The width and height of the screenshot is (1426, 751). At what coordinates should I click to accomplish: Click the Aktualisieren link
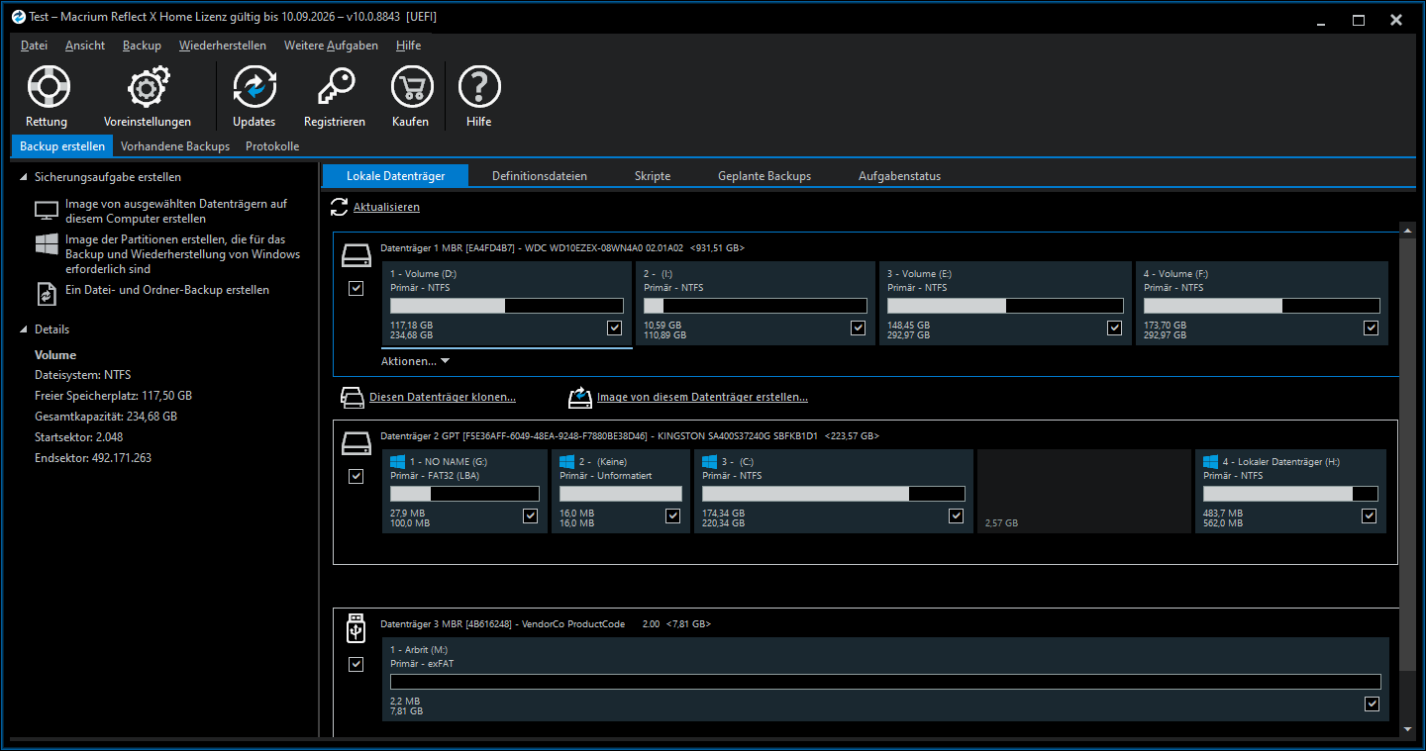point(386,208)
